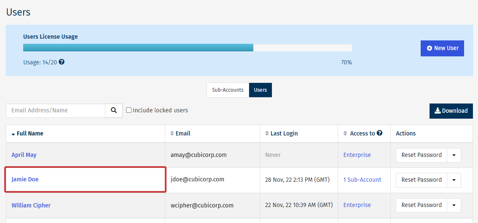Screen dimensions: 478x223
Task: Focus the Email Address/Name search field
Action: [56, 110]
